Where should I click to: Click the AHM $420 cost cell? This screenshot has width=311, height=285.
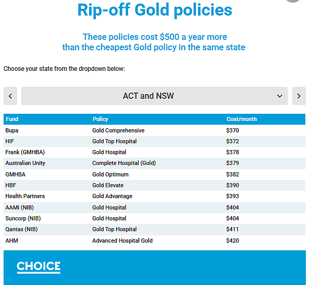pos(232,241)
